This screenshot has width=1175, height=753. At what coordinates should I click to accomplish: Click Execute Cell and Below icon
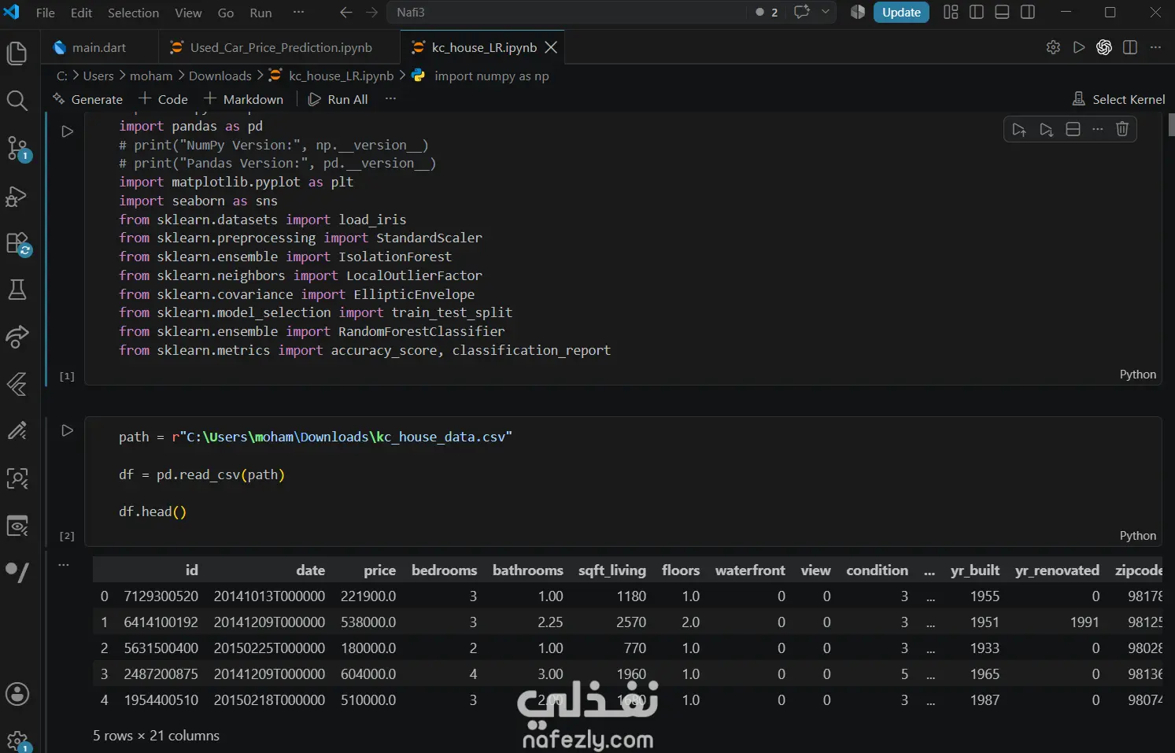coord(1046,130)
